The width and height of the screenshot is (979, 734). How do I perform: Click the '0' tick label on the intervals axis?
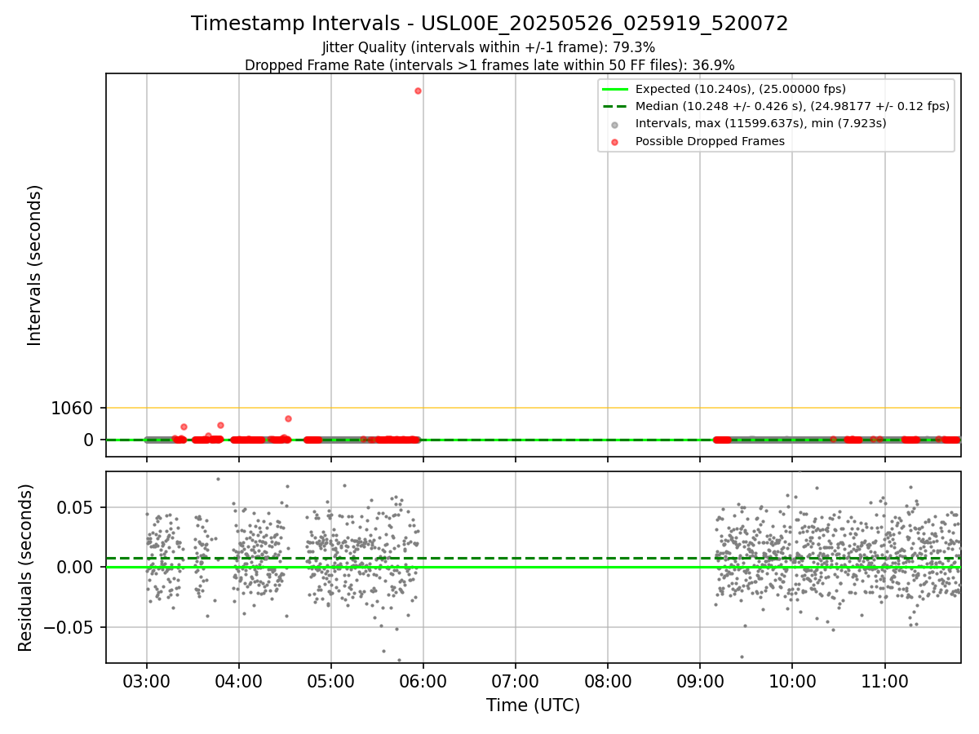pyautogui.click(x=89, y=440)
